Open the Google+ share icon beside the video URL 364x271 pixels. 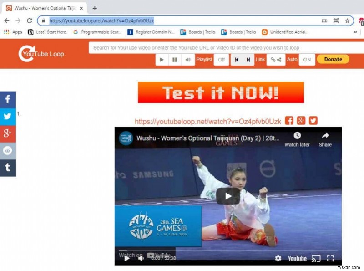[x=301, y=120]
